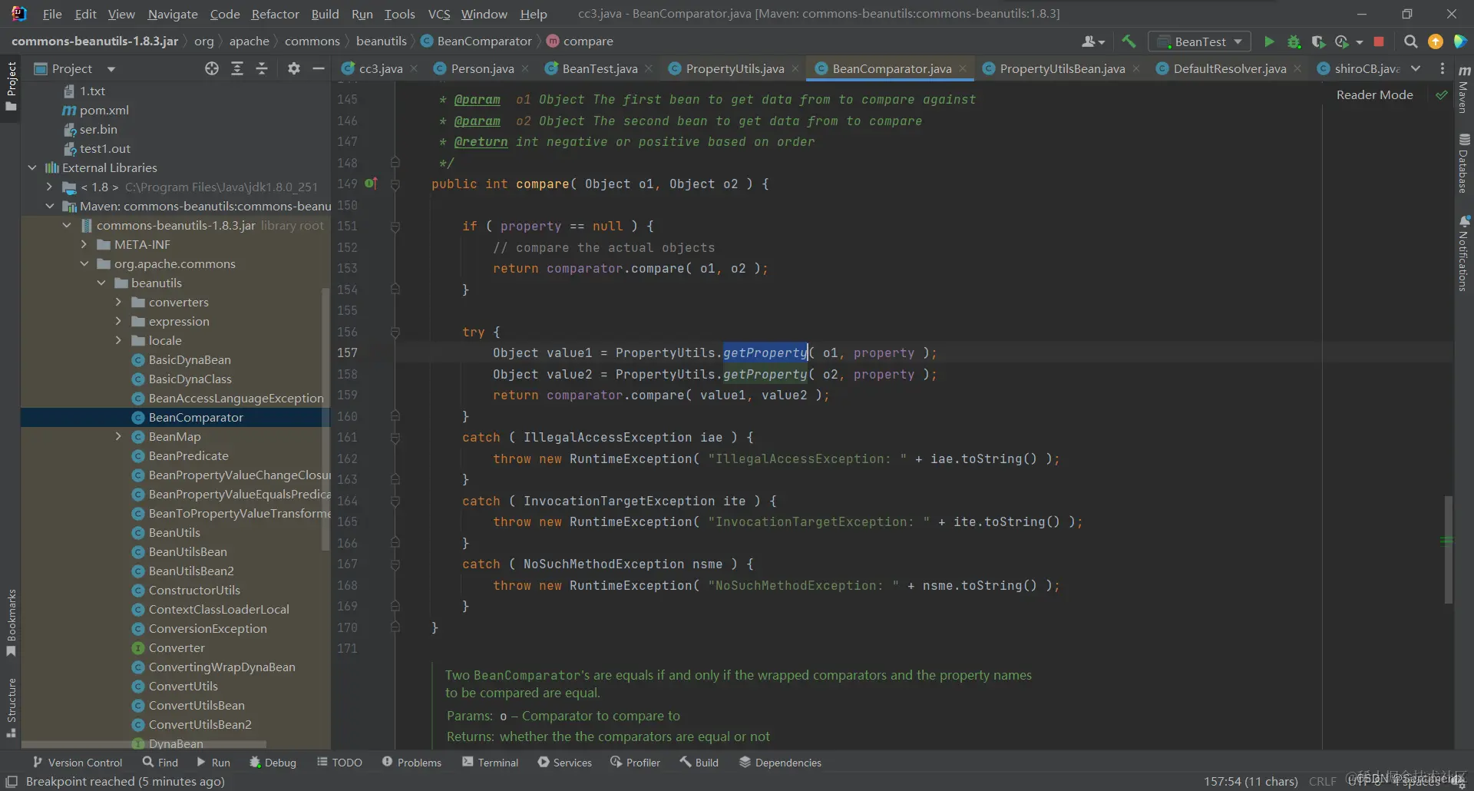
Task: Expand the JDK 1.8 library node
Action: tap(49, 187)
